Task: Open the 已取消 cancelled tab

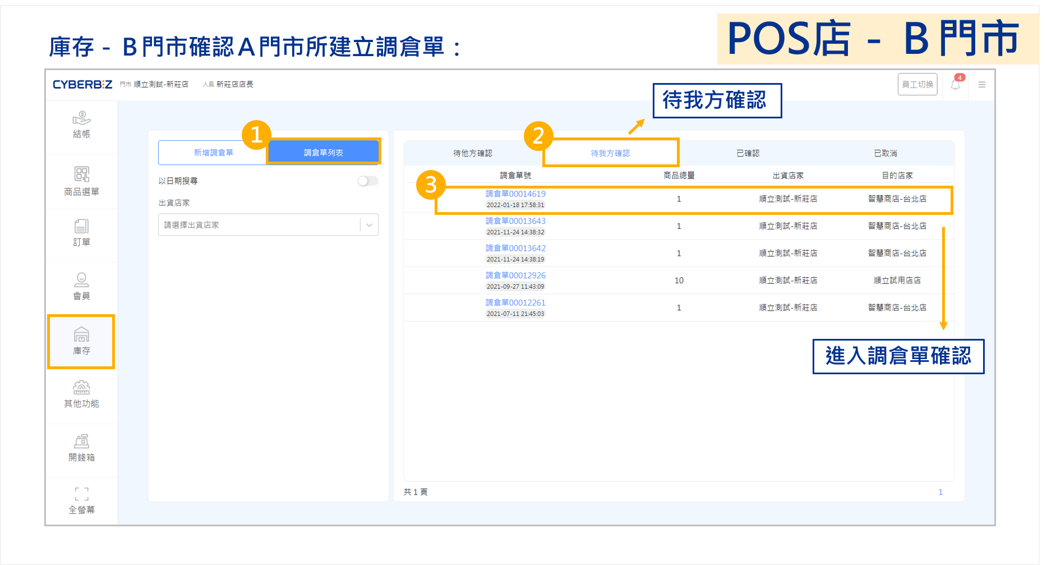Action: [x=885, y=153]
